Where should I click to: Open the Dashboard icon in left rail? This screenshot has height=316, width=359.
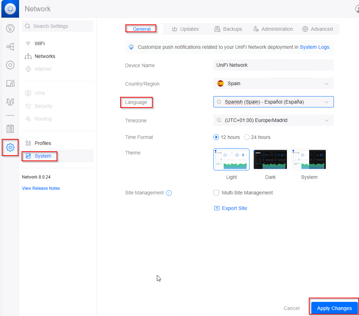10,28
